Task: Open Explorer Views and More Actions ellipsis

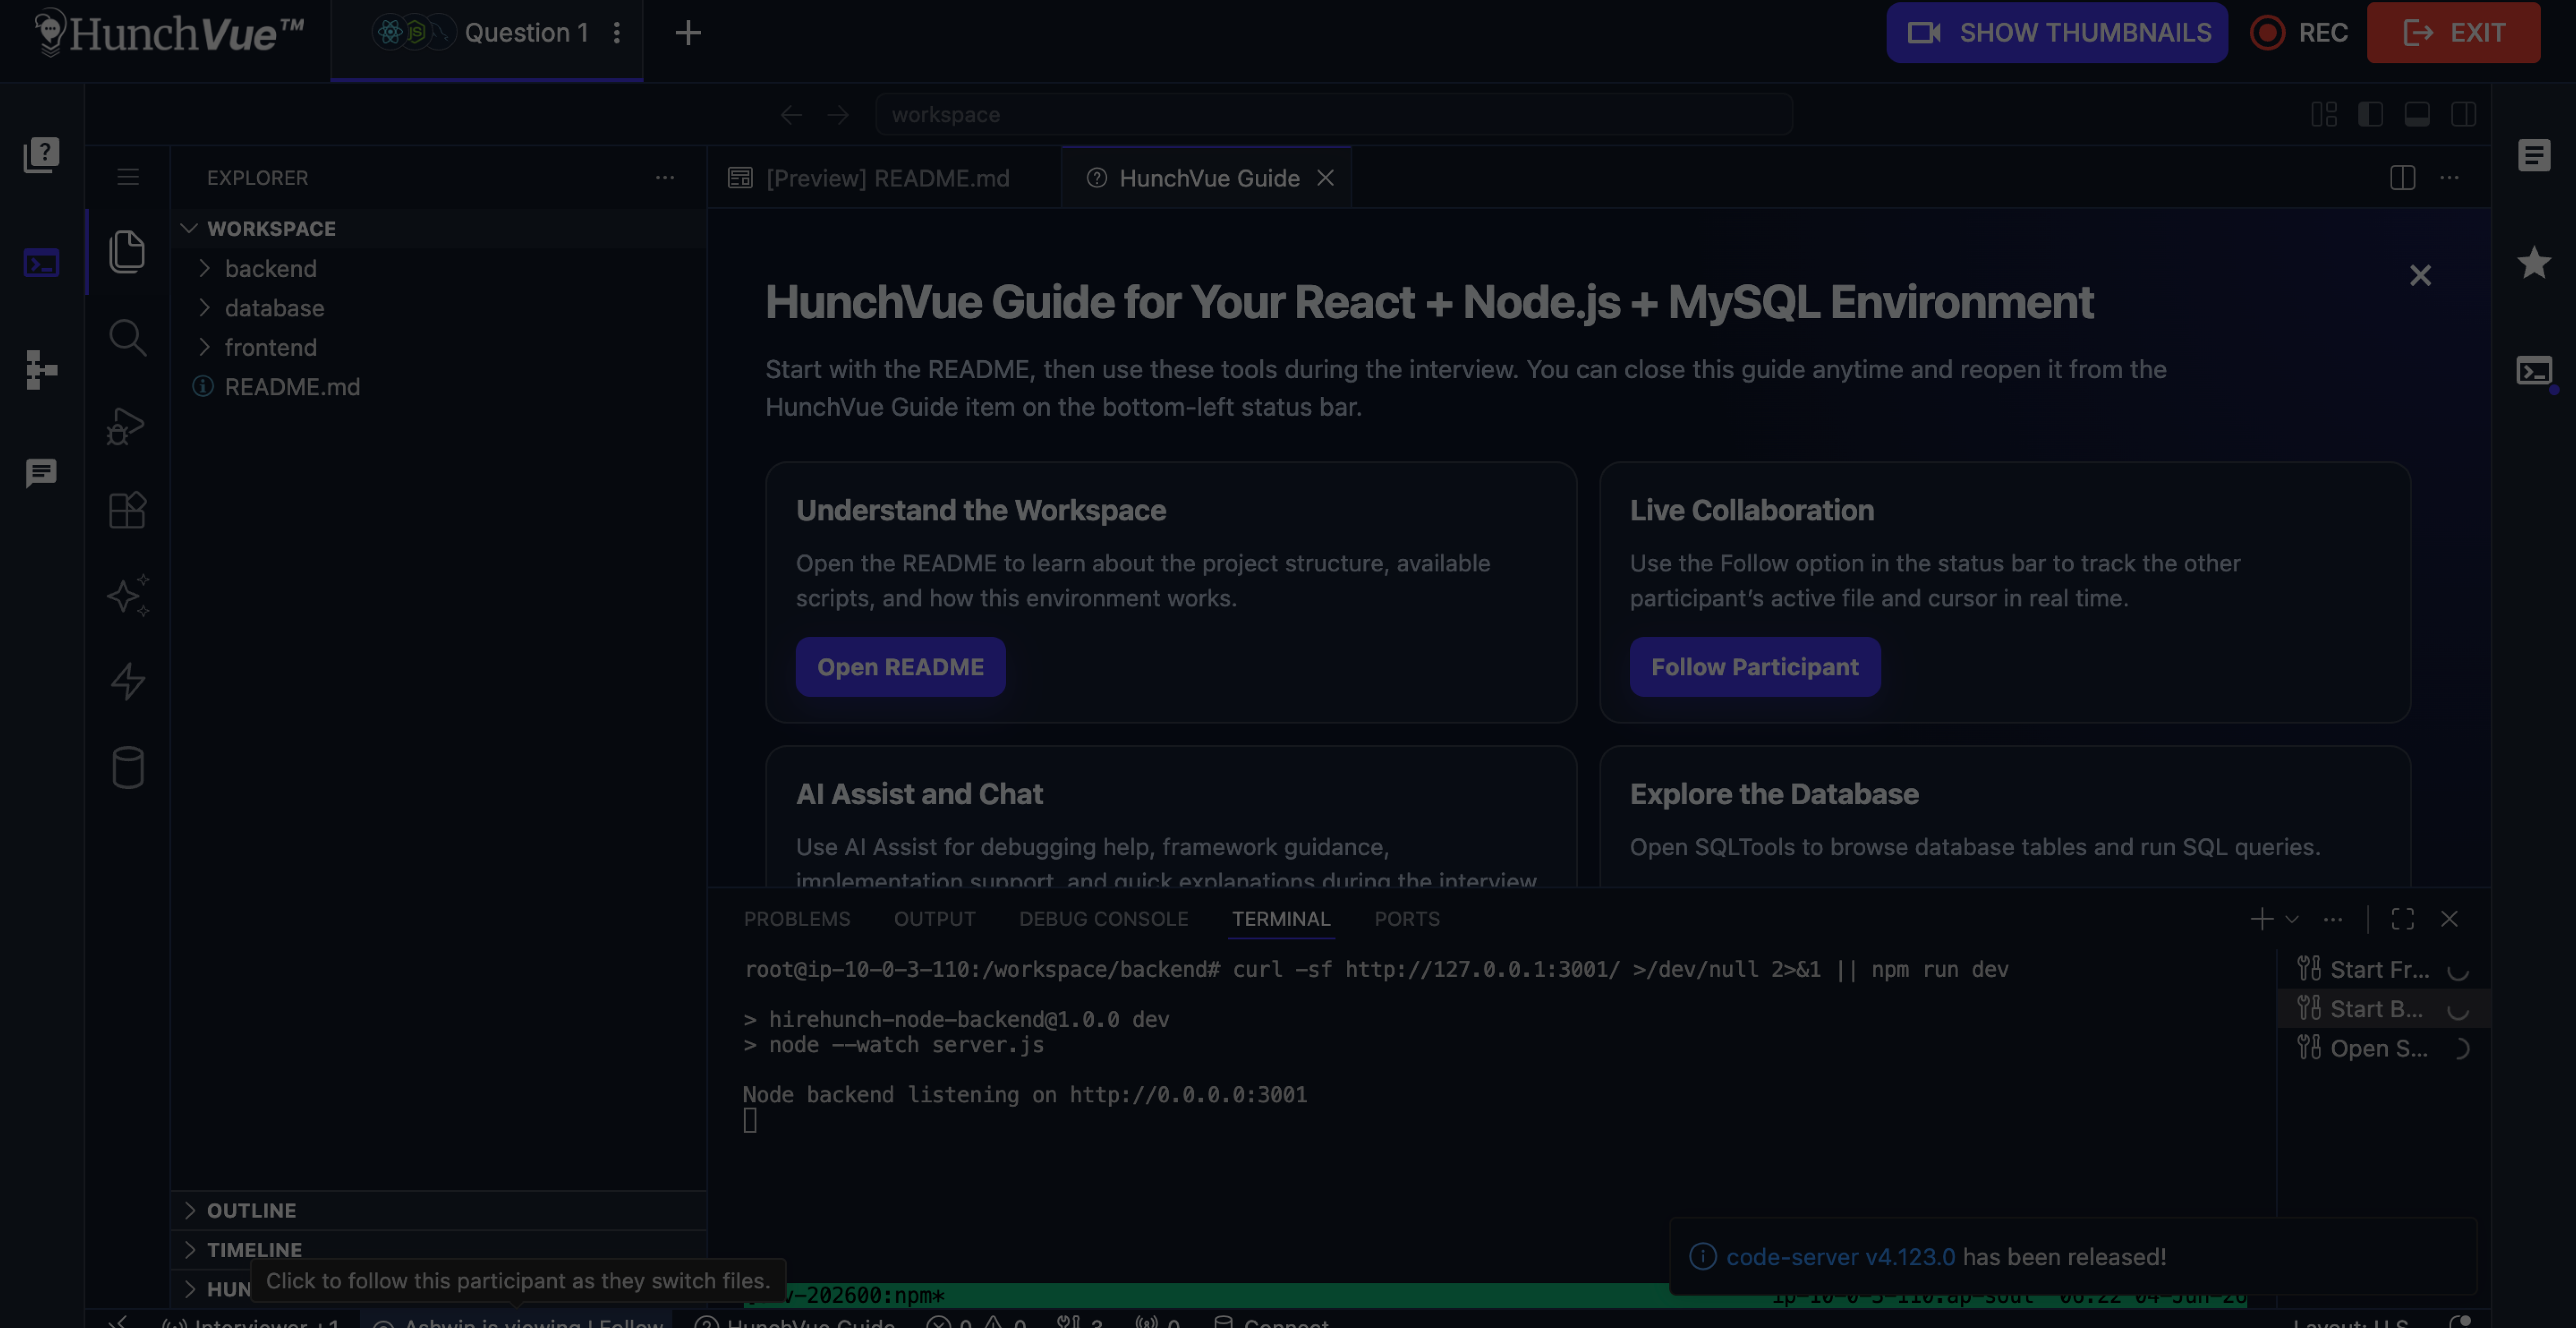Action: tap(665, 177)
